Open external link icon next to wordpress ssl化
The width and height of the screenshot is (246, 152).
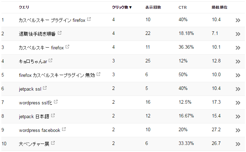coord(56,102)
